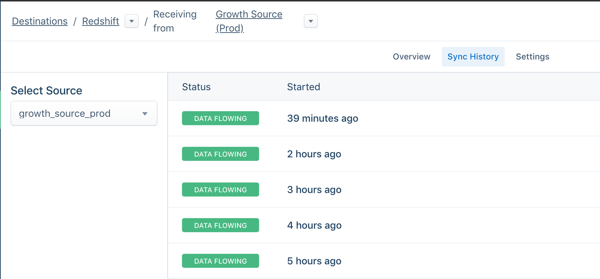
Task: Click the Data Flowing badge for 39 minutes ago
Action: click(220, 118)
